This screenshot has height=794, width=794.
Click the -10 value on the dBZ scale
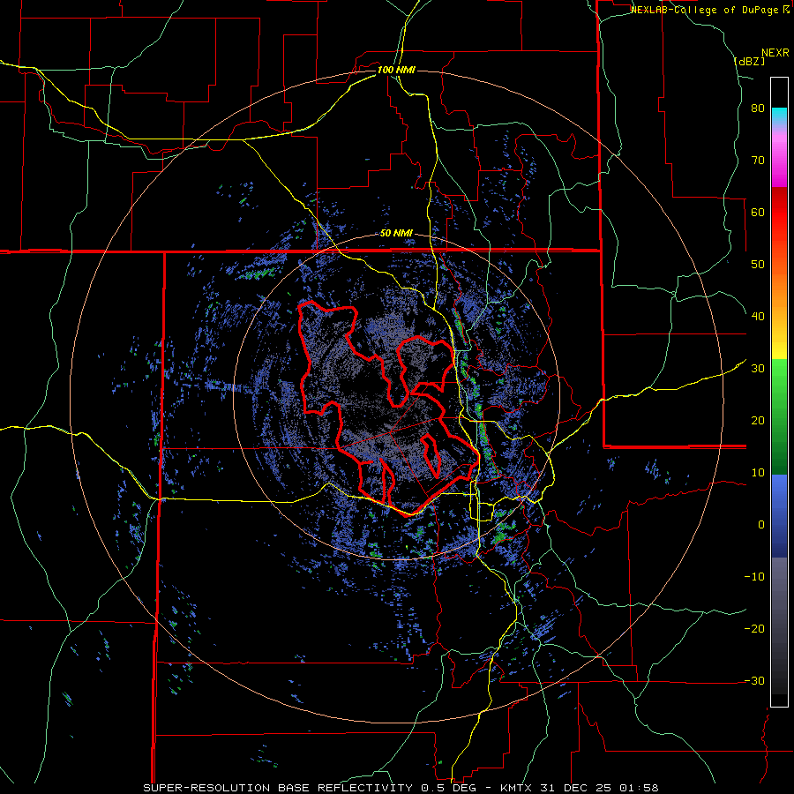coord(754,577)
